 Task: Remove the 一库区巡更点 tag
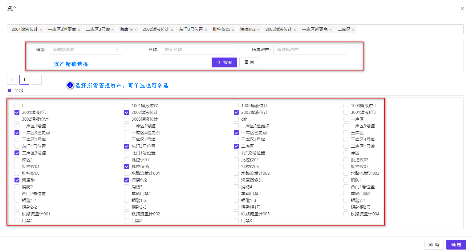coord(331,30)
